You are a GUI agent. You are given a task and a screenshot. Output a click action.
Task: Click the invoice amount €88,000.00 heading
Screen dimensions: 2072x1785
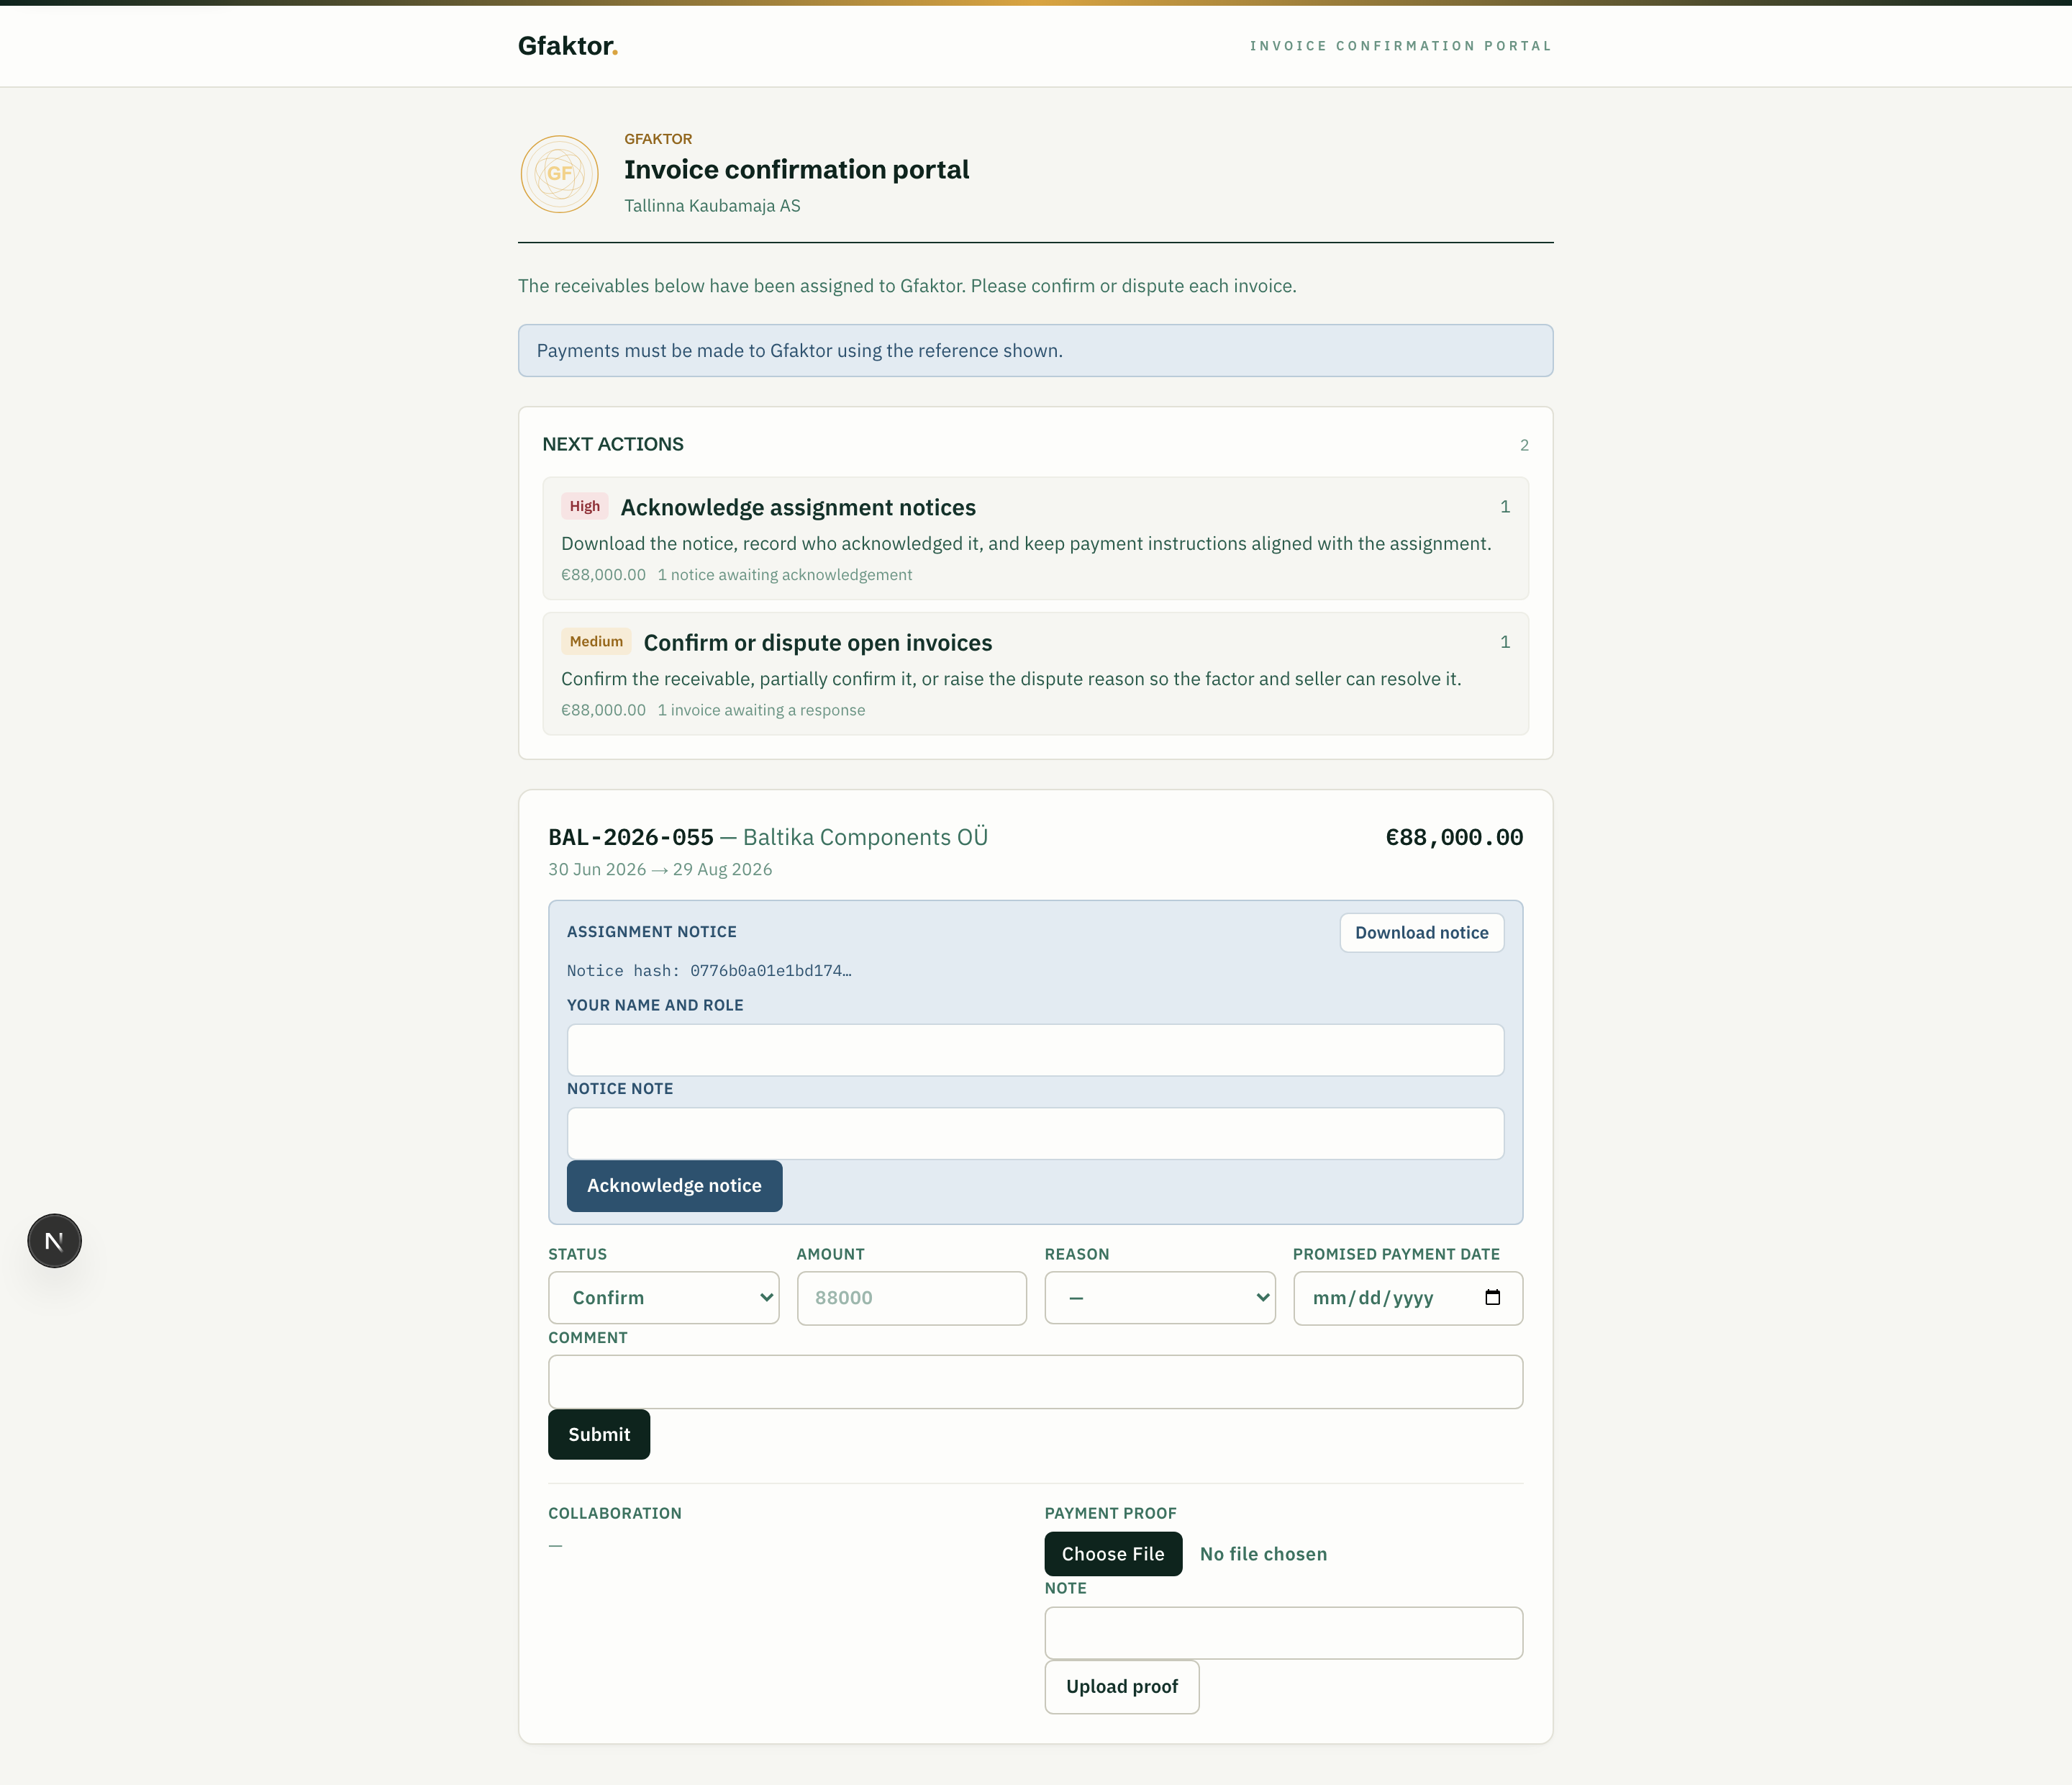pyautogui.click(x=1454, y=838)
